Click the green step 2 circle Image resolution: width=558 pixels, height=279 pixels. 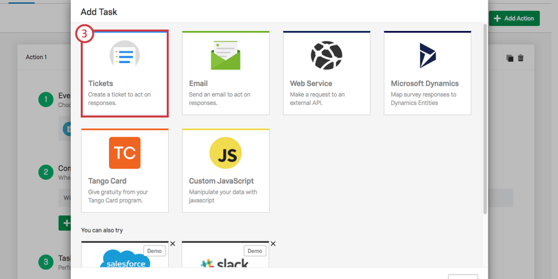click(46, 172)
